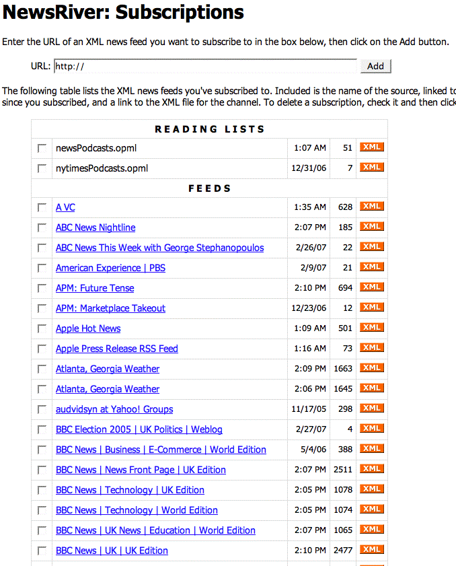
Task: Click XML icon for newsPodcasts.opml
Action: click(x=372, y=147)
